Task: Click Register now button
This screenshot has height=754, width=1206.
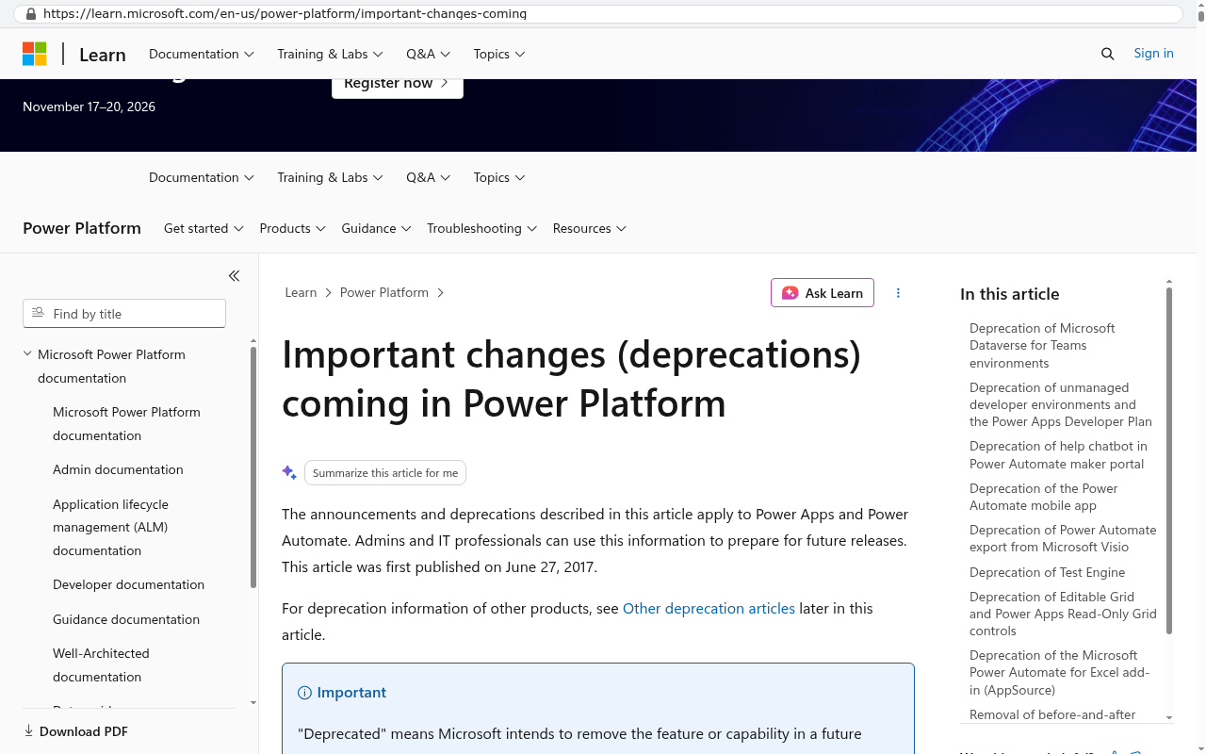Action: (398, 84)
